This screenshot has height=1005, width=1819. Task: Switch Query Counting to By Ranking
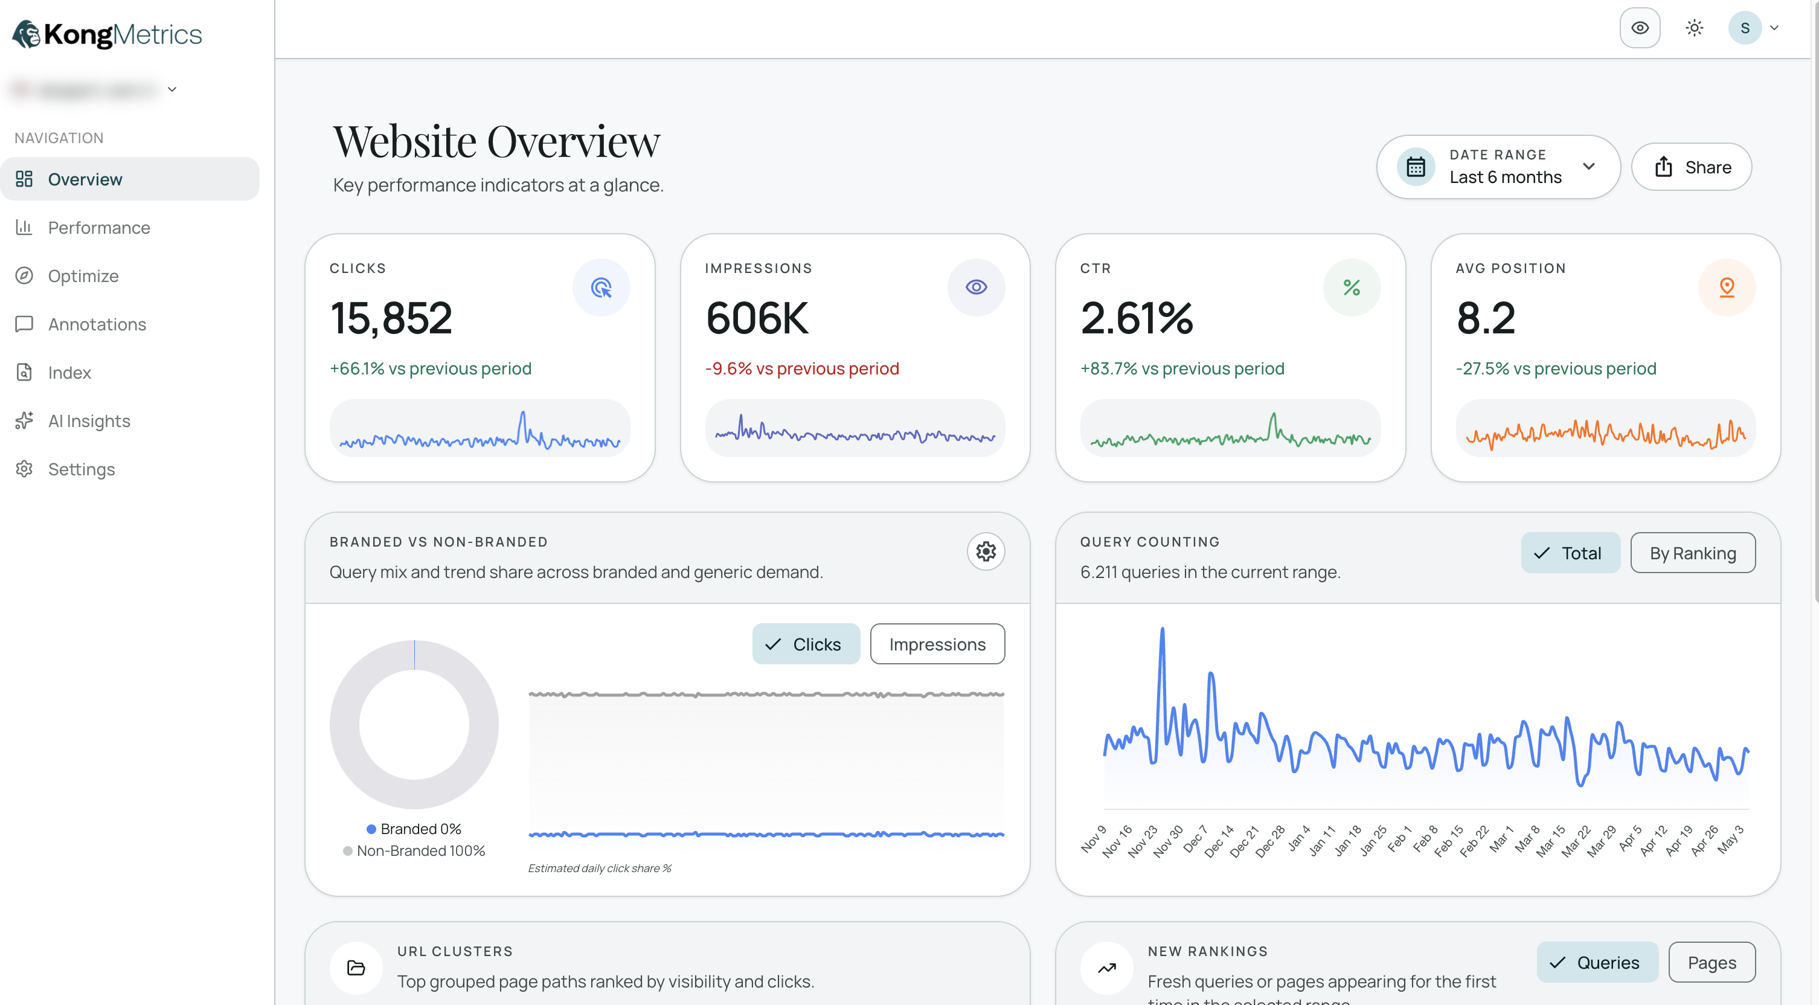pyautogui.click(x=1693, y=552)
